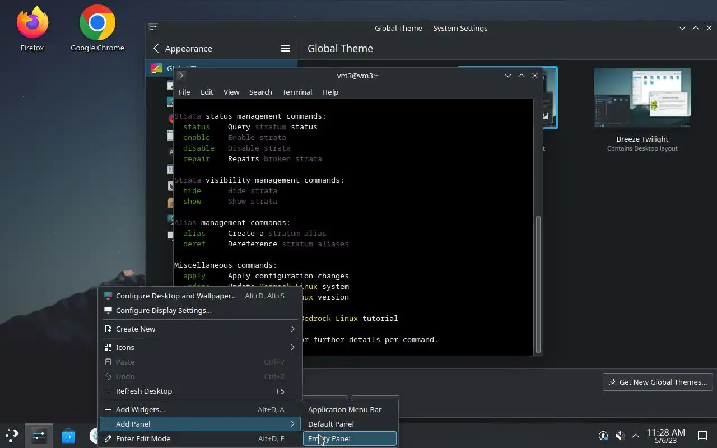Select Refresh Desktop from context menu

point(200,391)
